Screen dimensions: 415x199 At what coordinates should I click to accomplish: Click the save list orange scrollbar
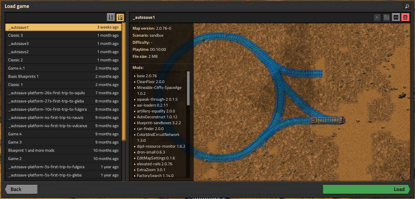124,82
